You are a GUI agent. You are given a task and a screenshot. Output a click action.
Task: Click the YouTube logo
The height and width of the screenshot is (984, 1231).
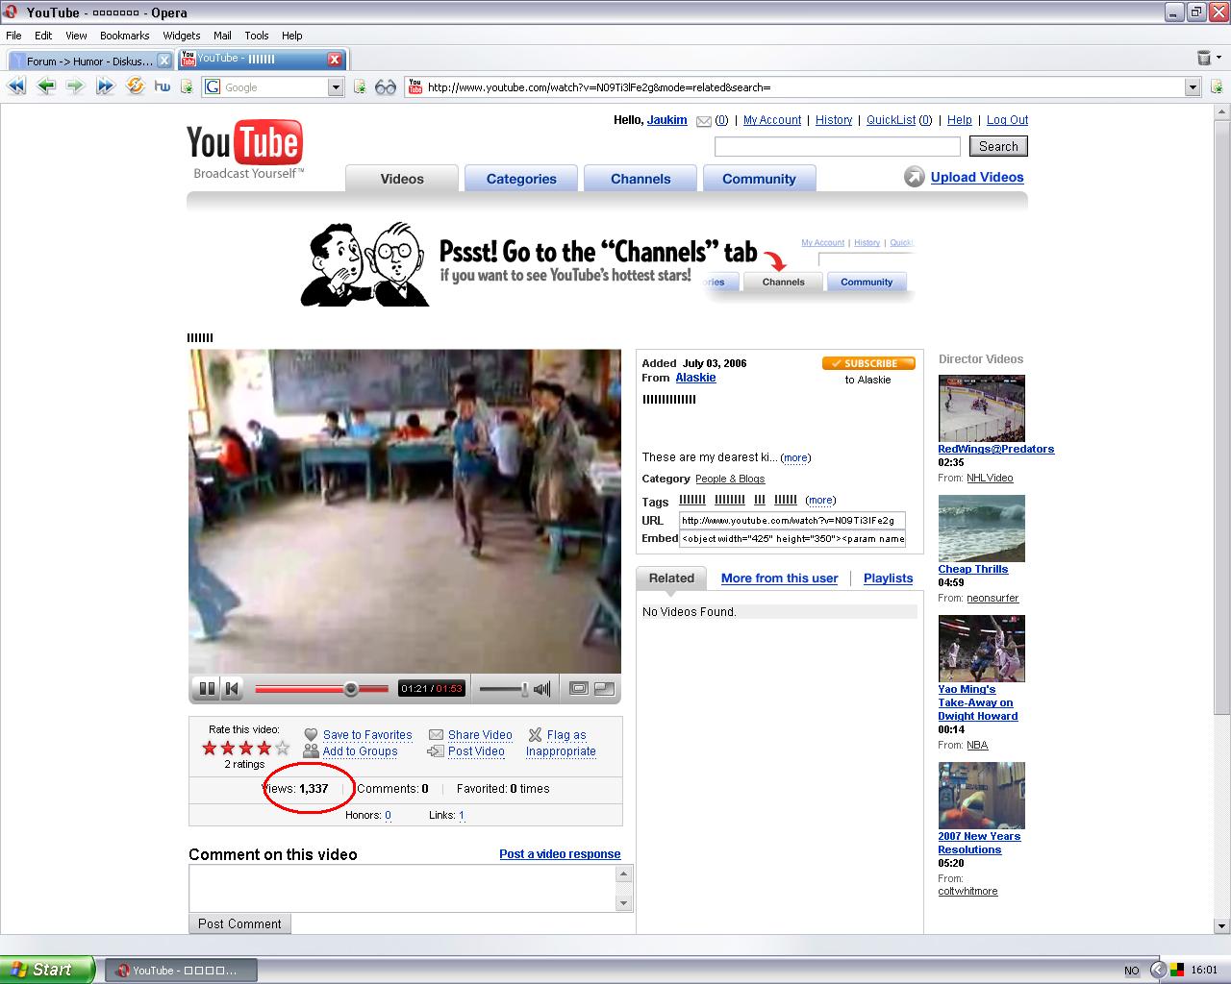tap(245, 150)
